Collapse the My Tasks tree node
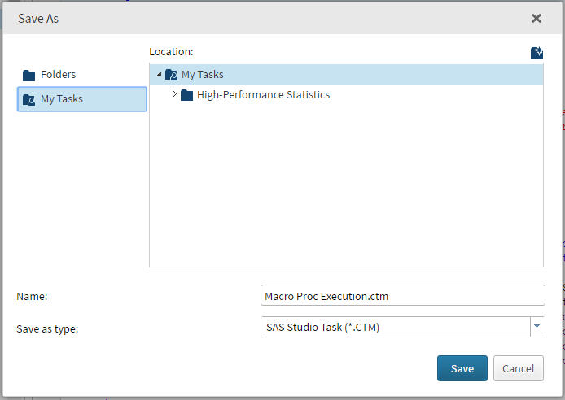Screen dimensions: 565x400 (x=158, y=75)
